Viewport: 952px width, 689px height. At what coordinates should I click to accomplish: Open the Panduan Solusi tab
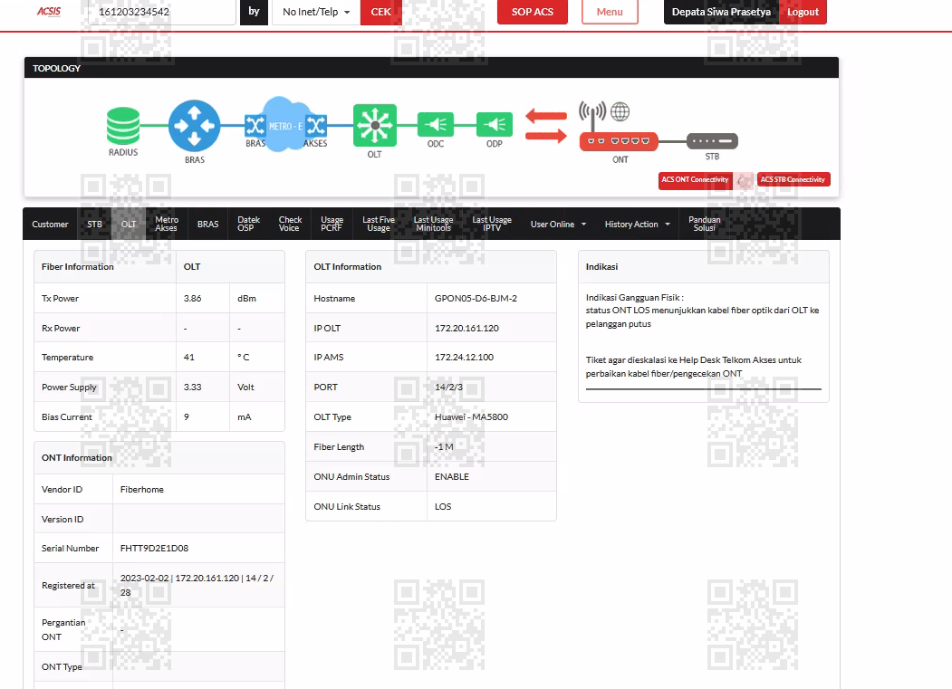(x=705, y=224)
